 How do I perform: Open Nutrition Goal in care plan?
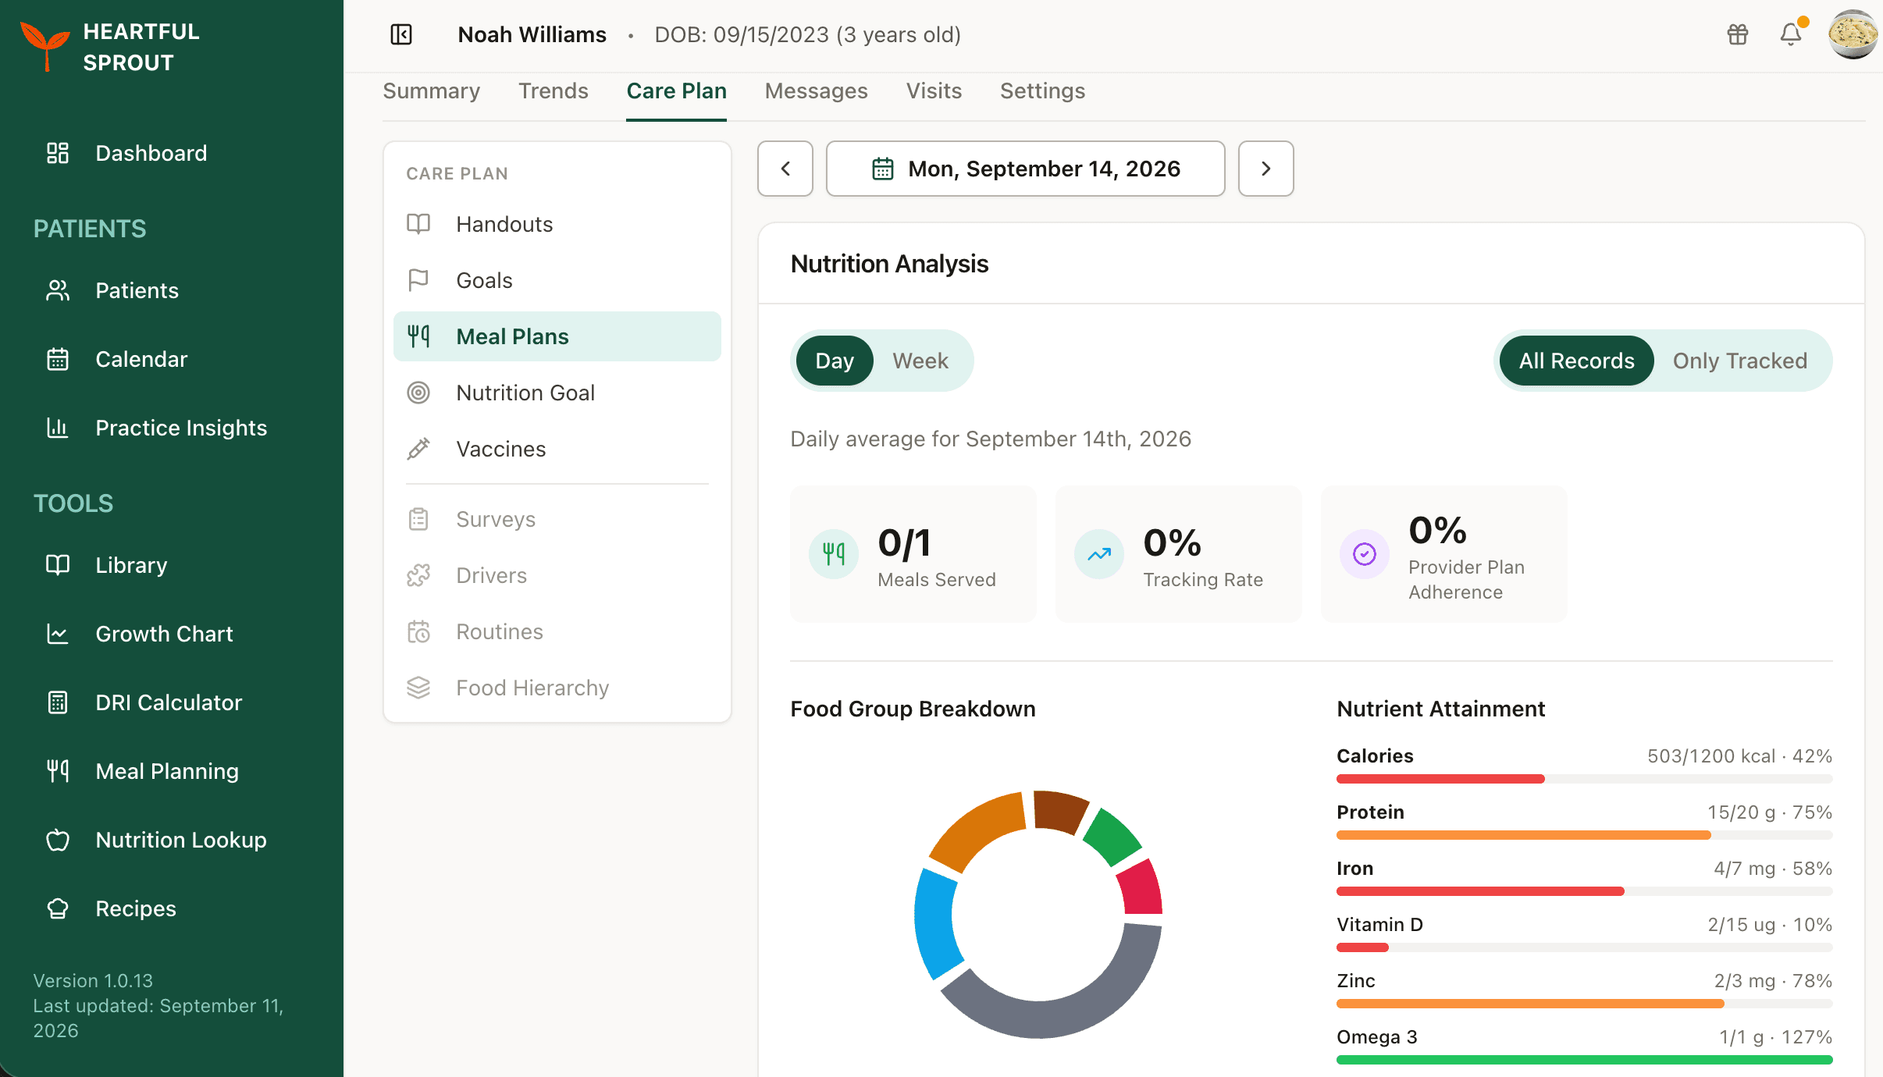557,393
